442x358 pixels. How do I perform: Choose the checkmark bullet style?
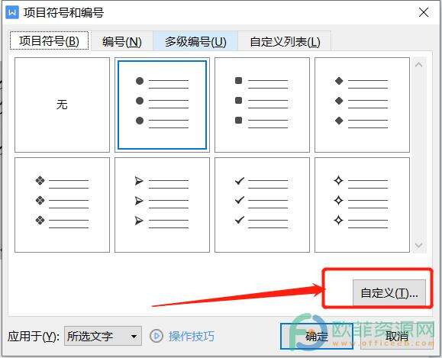[262, 205]
